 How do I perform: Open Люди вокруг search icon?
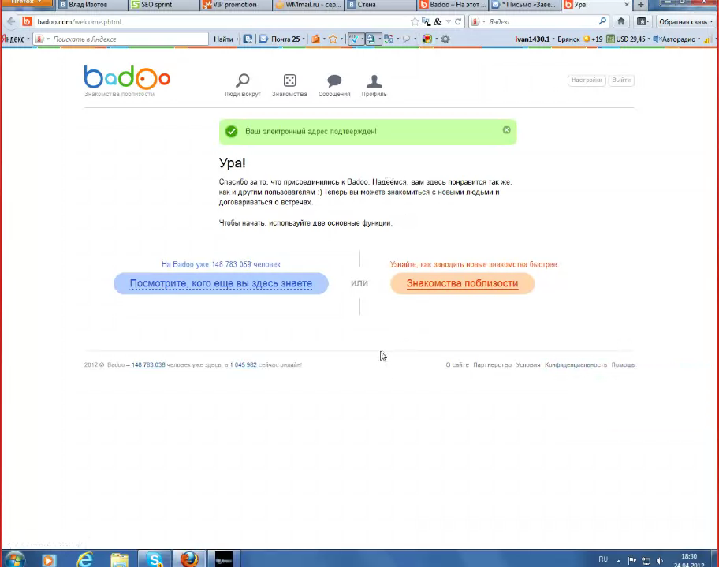click(243, 80)
